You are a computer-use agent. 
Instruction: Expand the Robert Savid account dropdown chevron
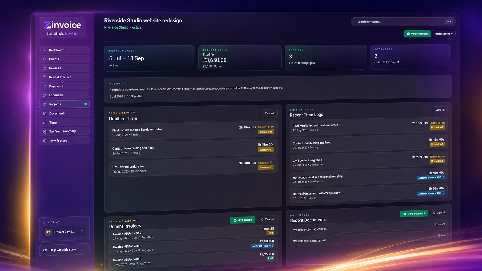82,231
